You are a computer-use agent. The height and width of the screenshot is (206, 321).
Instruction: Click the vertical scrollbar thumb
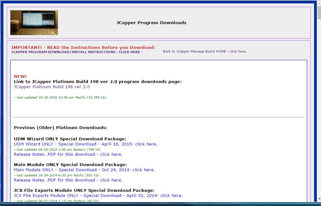[319, 12]
